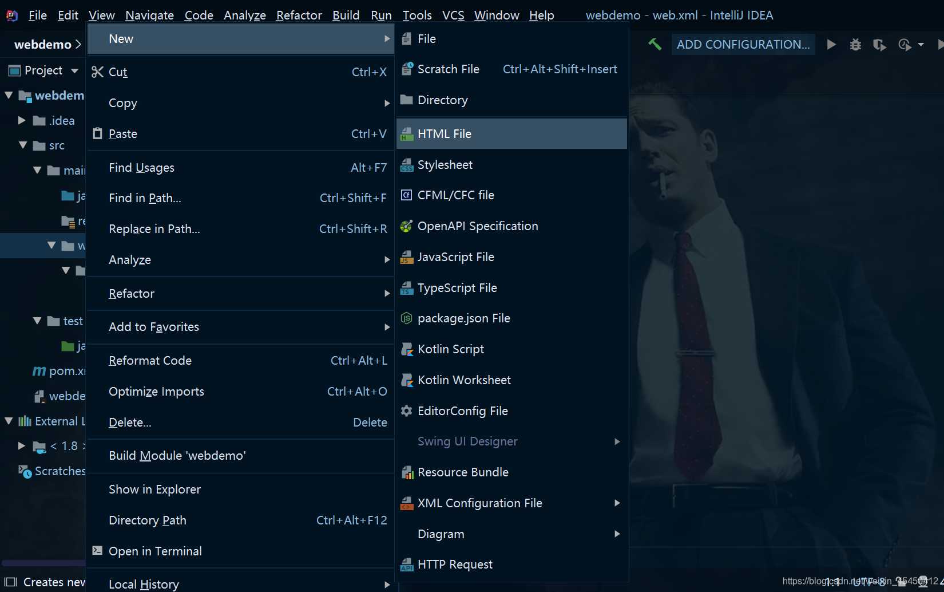Image resolution: width=944 pixels, height=592 pixels.
Task: Click the External Libraries icon
Action: click(x=25, y=421)
